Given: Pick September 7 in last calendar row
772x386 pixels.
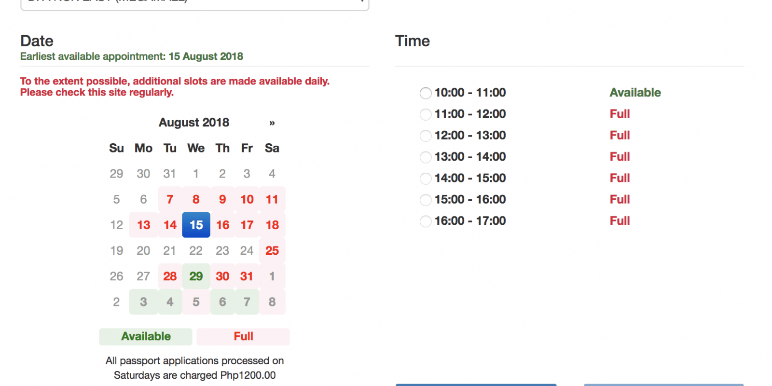Looking at the screenshot, I should pyautogui.click(x=247, y=302).
